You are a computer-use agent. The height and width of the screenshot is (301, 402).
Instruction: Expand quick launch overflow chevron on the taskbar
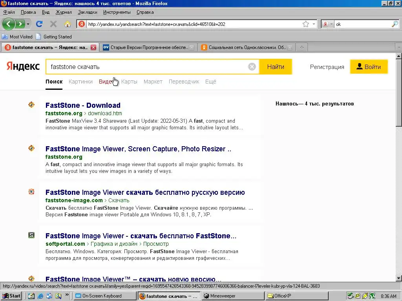[x=67, y=295]
